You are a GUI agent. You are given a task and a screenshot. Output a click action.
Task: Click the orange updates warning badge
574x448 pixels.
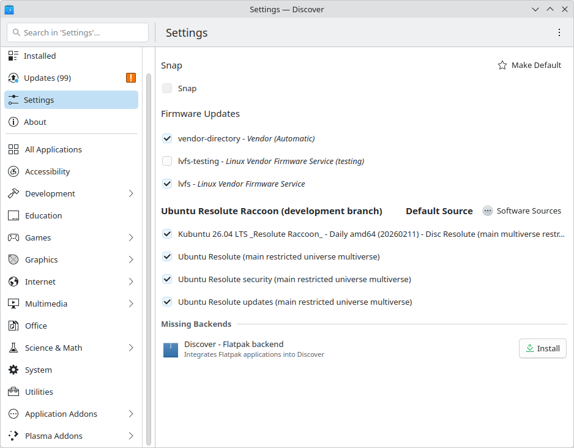(131, 78)
